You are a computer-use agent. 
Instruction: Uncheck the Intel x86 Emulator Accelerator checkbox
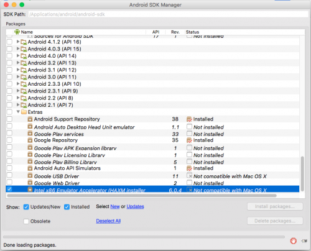point(9,189)
